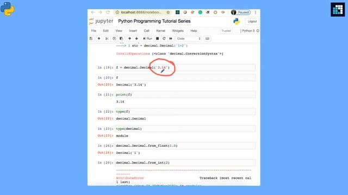This screenshot has width=348, height=195.
Task: Open the View menu
Action: pyautogui.click(x=119, y=31)
